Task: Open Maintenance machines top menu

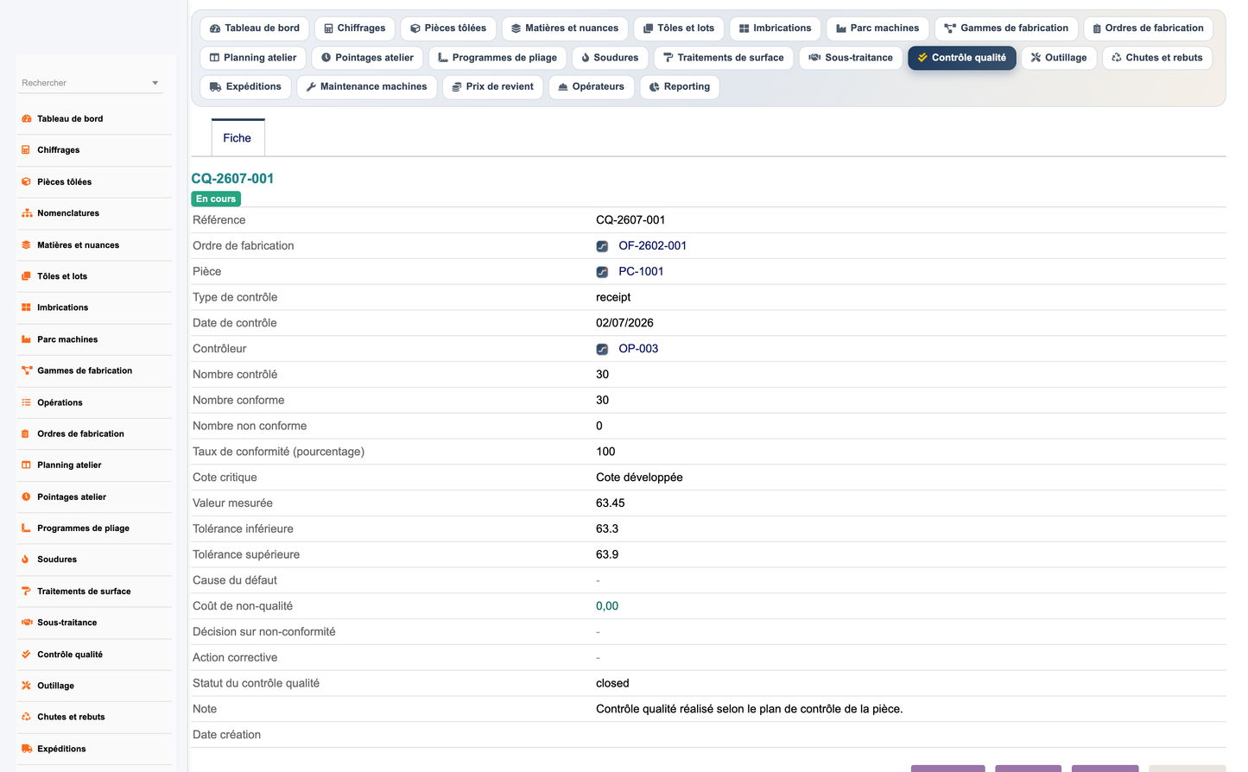Action: [x=367, y=87]
